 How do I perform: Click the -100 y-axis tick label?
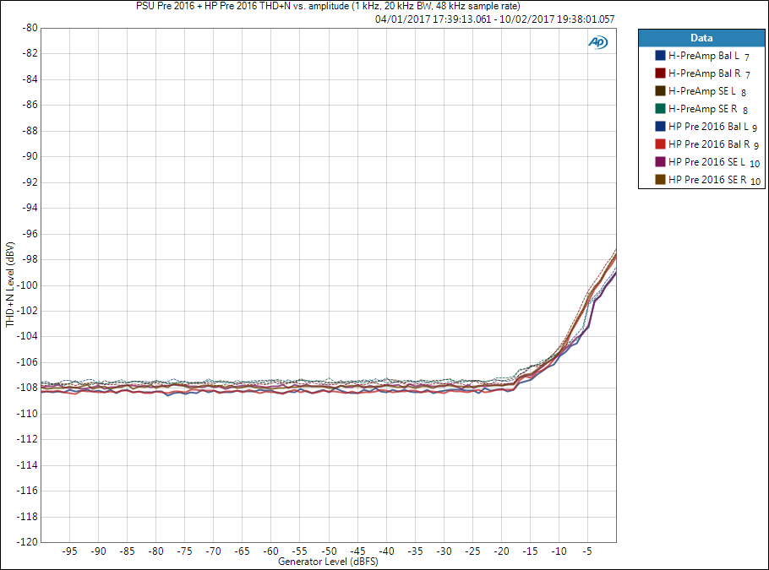click(x=27, y=285)
